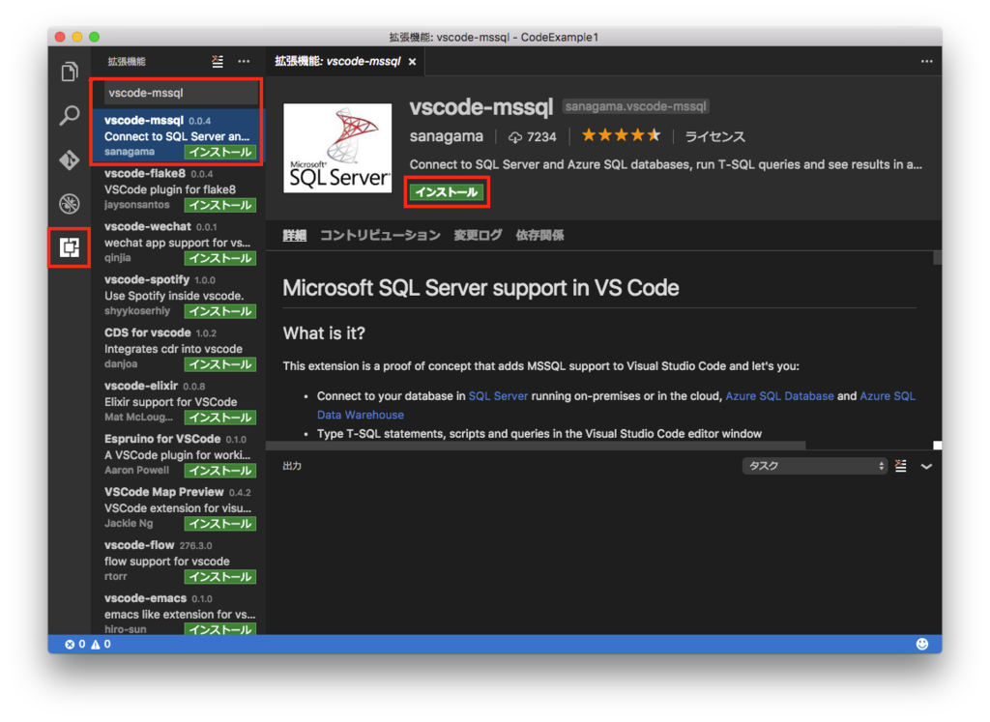Click the download count cloud icon 7234
This screenshot has height=722, width=990.
click(x=515, y=137)
